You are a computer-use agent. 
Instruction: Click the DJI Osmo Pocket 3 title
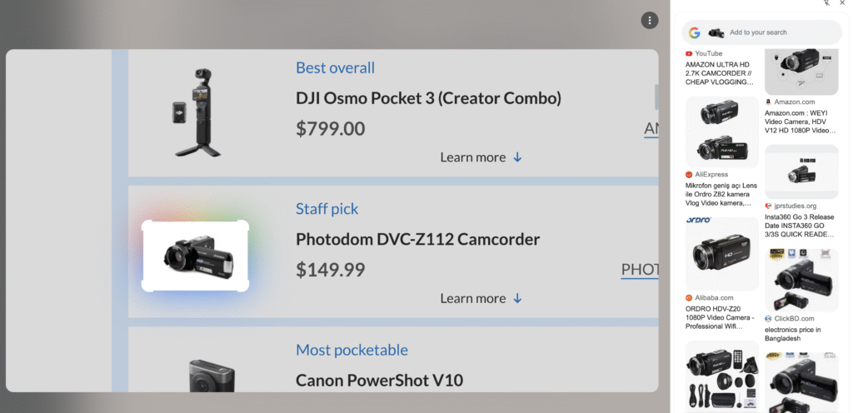tap(428, 98)
